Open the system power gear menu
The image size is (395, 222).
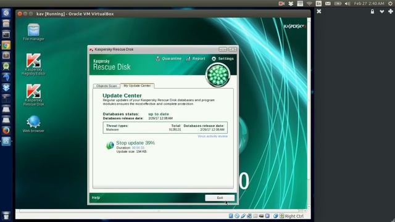390,4
